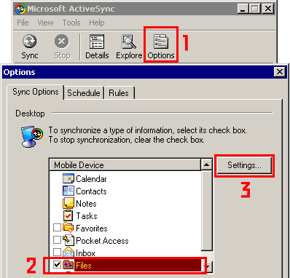Open the Details toolbar icon
290x278 pixels.
(x=97, y=41)
